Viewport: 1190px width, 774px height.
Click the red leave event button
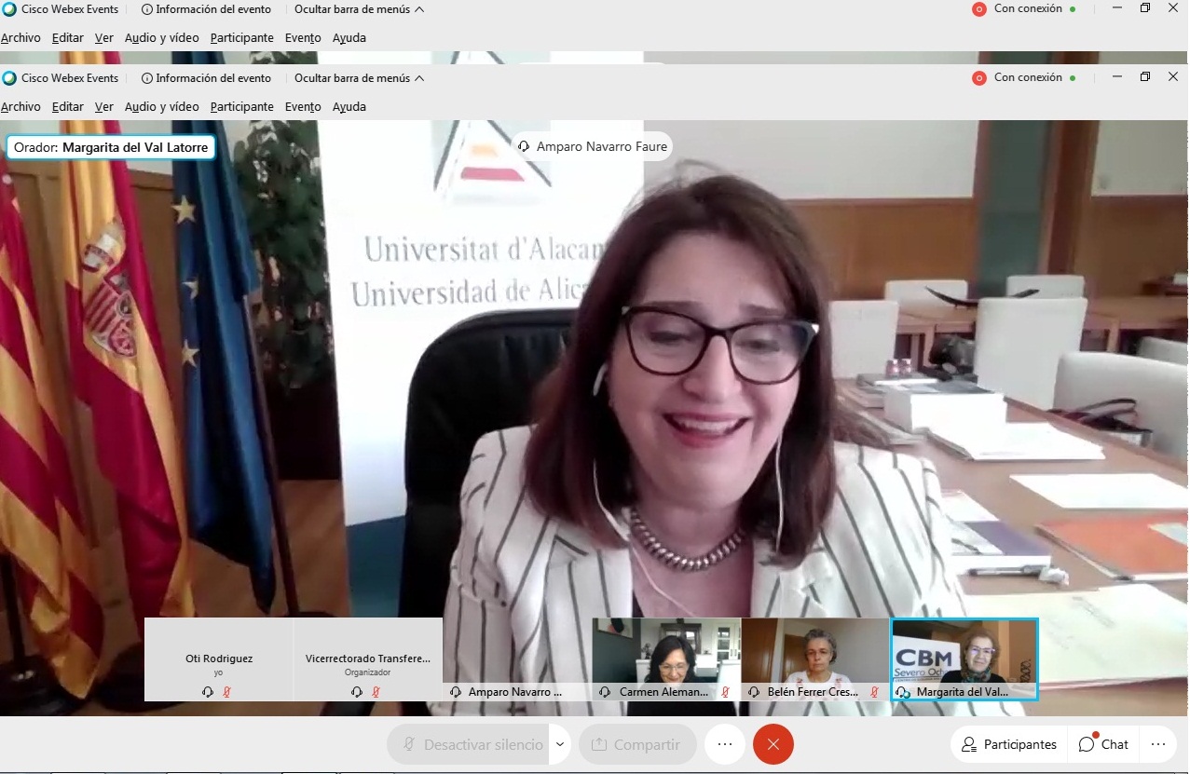point(773,744)
